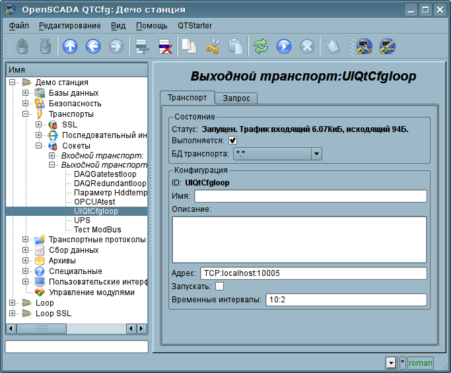
Task: Navigate back with the left arrow icon
Action: (x=93, y=46)
